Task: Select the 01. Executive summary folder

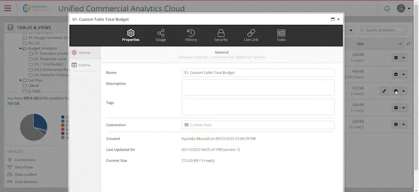Action: tap(49, 54)
